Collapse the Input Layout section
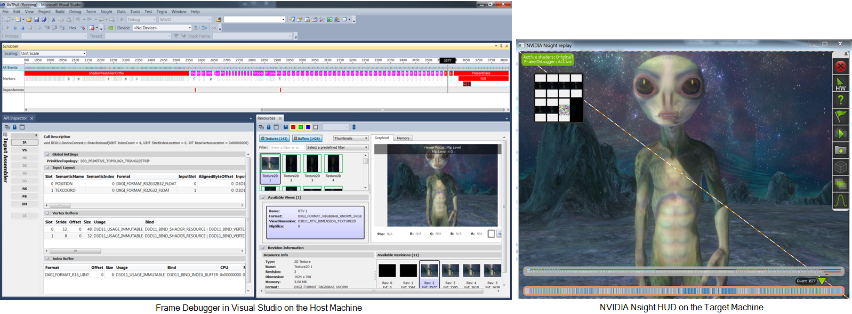This screenshot has height=314, width=852. point(47,167)
